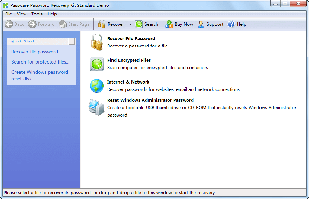Click the Support person icon
This screenshot has height=199, width=309.
tap(201, 24)
